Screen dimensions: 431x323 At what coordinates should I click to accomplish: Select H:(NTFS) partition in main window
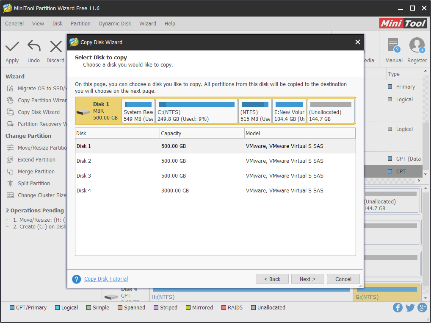coord(251,295)
